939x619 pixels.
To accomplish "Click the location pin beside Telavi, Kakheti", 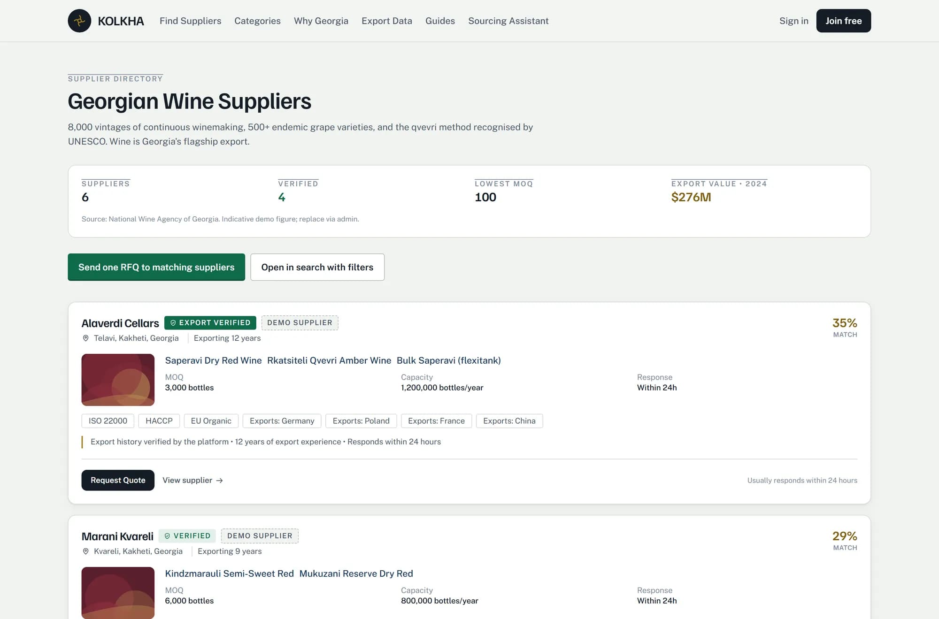I will click(x=85, y=338).
